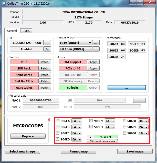Apply the PCIe 1440 fix
This screenshot has height=163, width=157.
coord(93,68)
